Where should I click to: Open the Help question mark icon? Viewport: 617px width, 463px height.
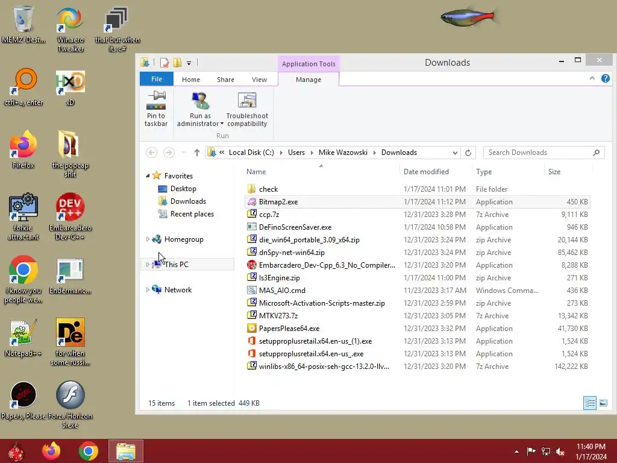605,78
